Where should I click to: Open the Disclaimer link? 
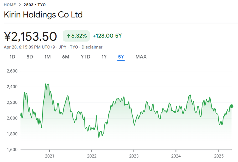tap(92, 47)
